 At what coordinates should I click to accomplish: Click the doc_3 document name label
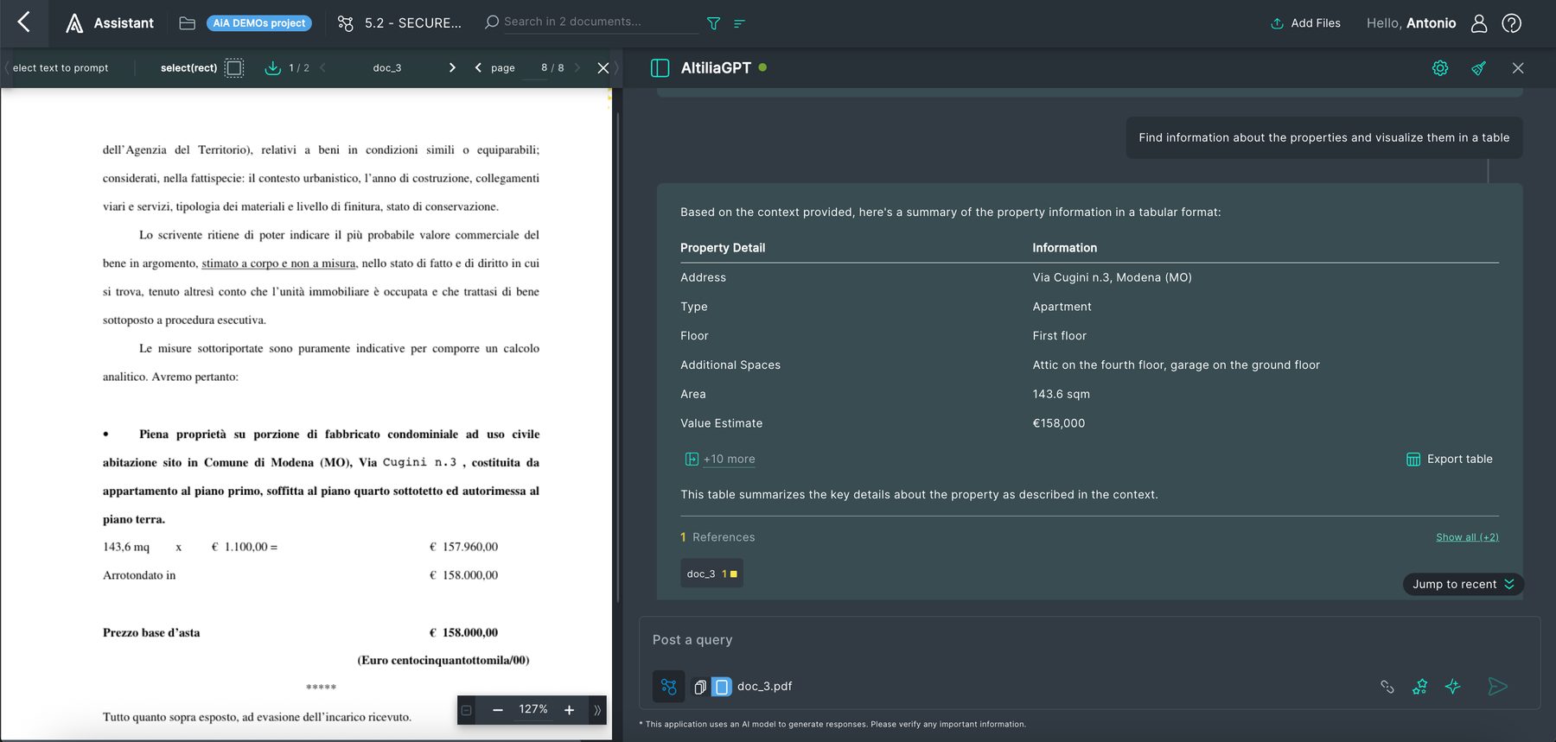(x=387, y=67)
